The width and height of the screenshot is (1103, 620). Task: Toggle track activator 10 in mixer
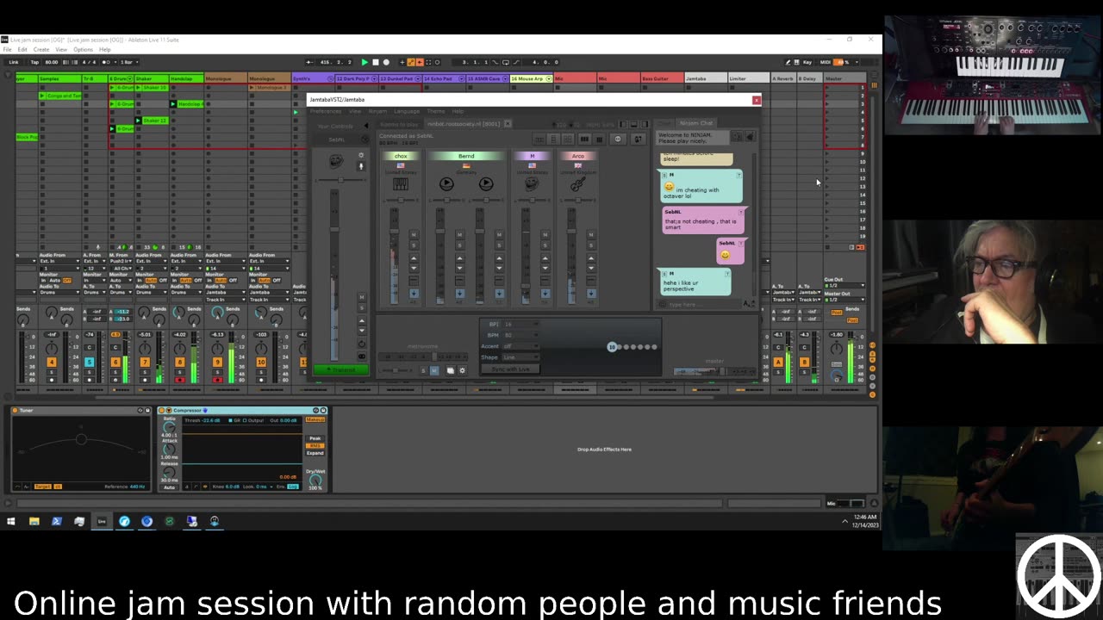click(261, 363)
